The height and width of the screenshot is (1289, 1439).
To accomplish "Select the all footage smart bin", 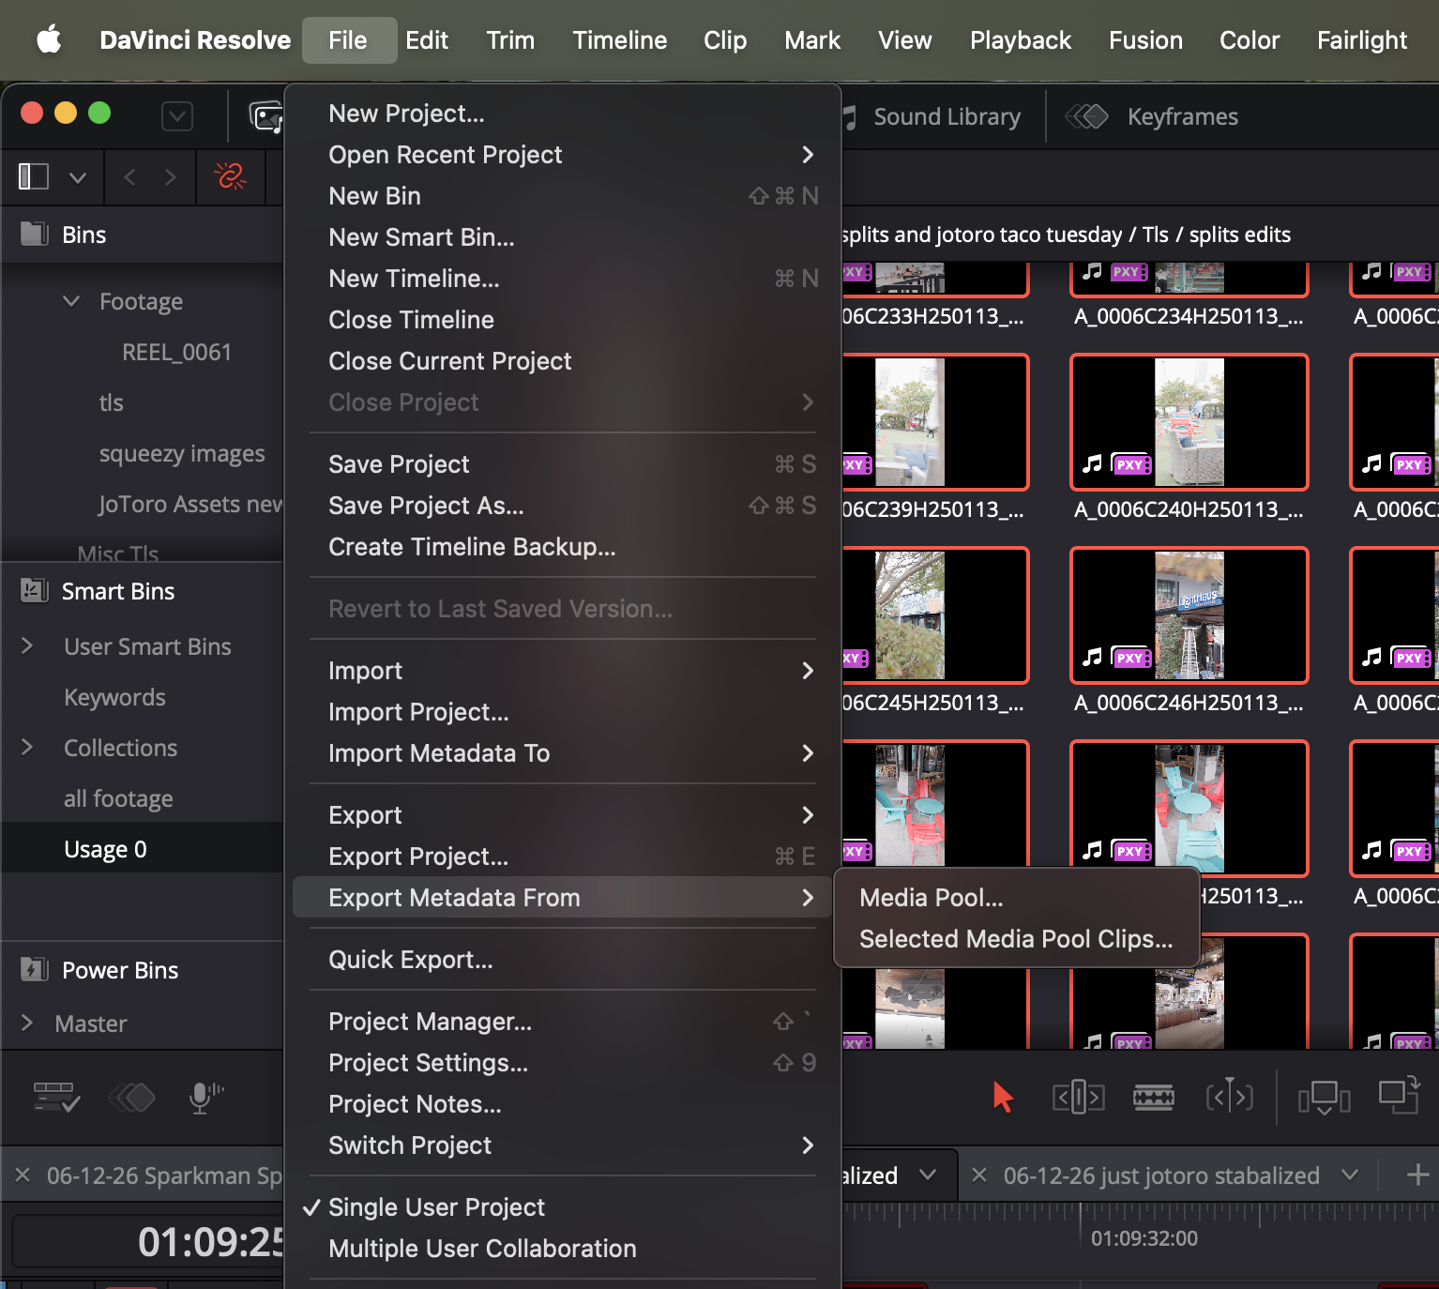I will 118,798.
